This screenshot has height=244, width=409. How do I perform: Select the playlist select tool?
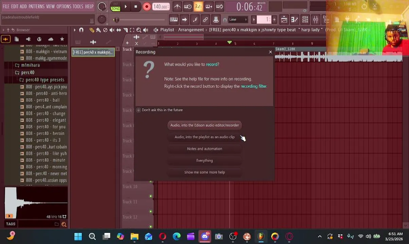132,30
